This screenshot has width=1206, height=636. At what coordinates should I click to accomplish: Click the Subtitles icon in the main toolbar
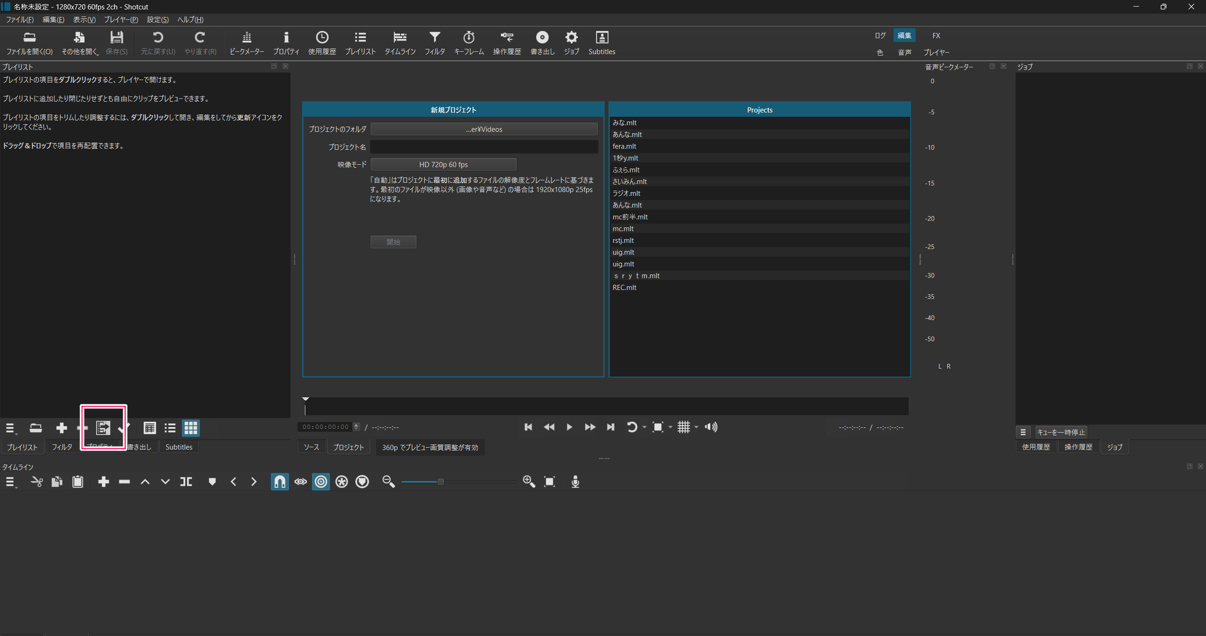pos(602,43)
